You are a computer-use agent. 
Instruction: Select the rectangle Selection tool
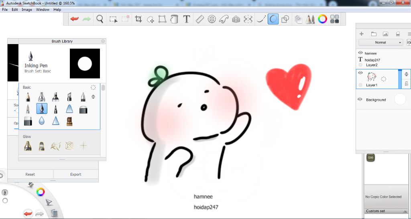click(113, 19)
